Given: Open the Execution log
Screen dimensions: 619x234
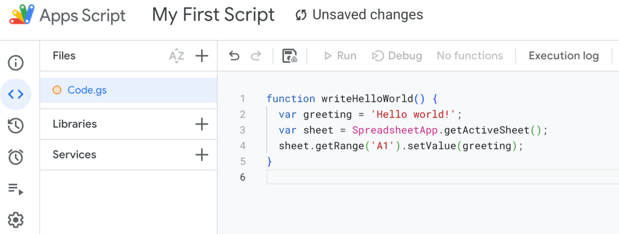Looking at the screenshot, I should pyautogui.click(x=563, y=56).
